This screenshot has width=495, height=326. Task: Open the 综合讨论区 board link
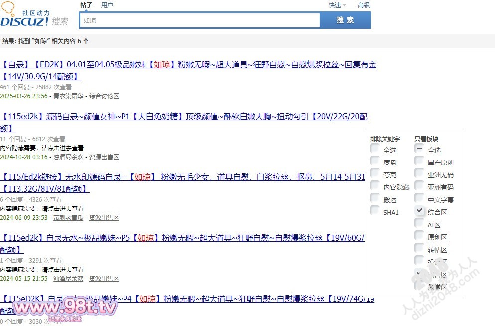(x=104, y=96)
